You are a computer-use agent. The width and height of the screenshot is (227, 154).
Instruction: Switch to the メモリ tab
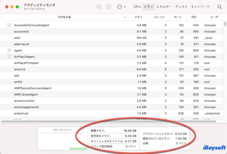148,7
